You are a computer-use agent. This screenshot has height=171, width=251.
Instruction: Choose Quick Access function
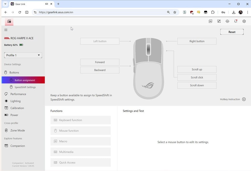pos(80,162)
